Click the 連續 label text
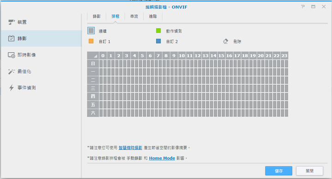The height and width of the screenshot is (179, 332). point(102,31)
